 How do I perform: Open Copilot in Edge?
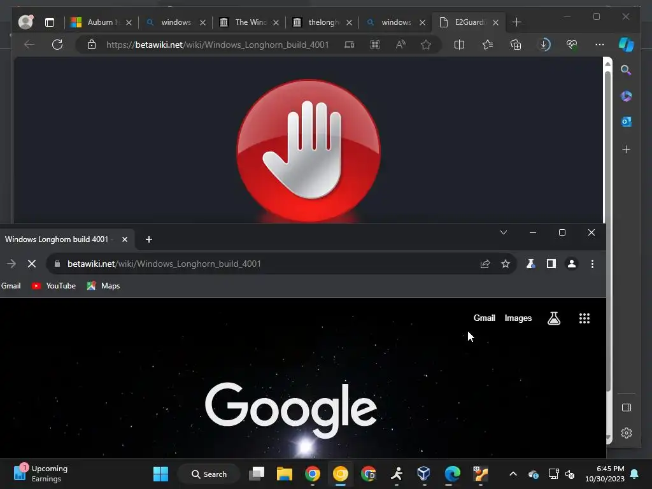coord(627,45)
